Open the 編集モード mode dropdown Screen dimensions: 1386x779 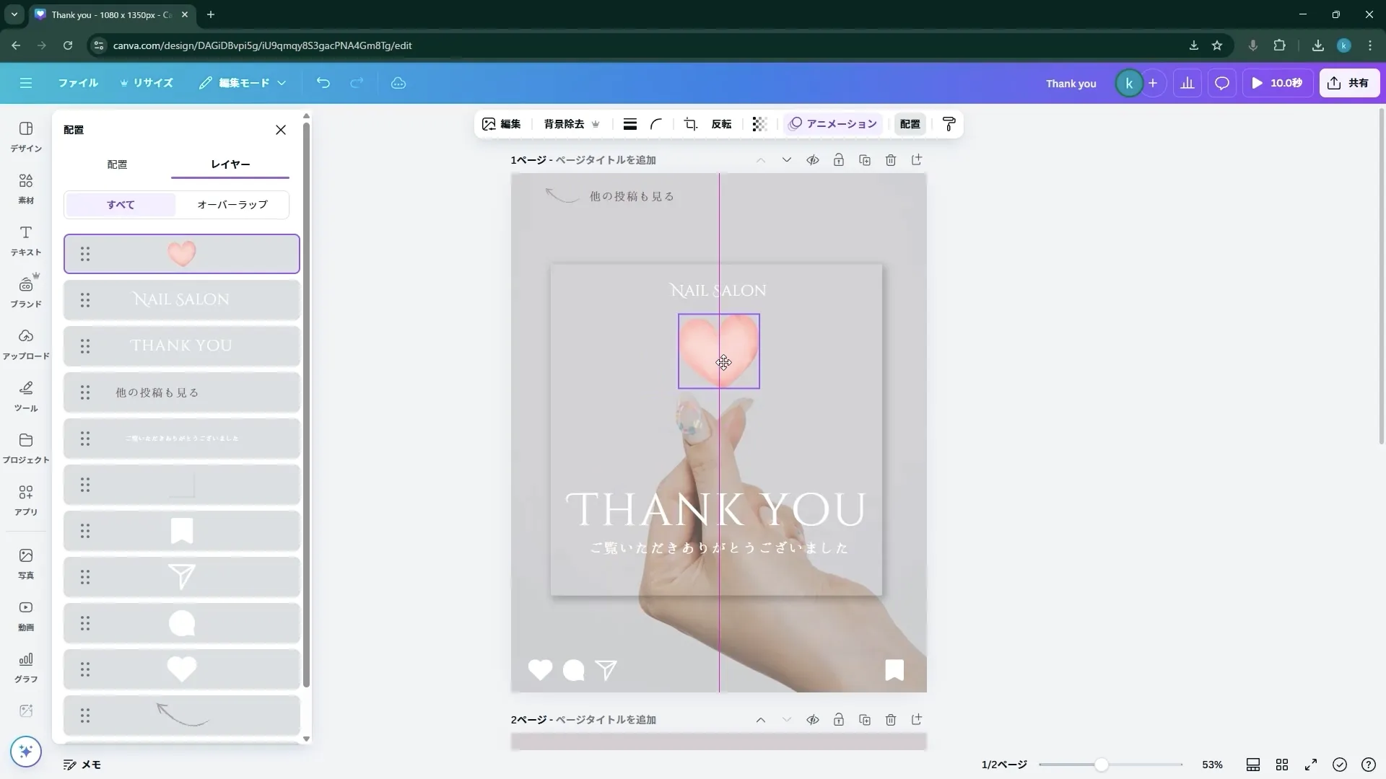point(243,83)
